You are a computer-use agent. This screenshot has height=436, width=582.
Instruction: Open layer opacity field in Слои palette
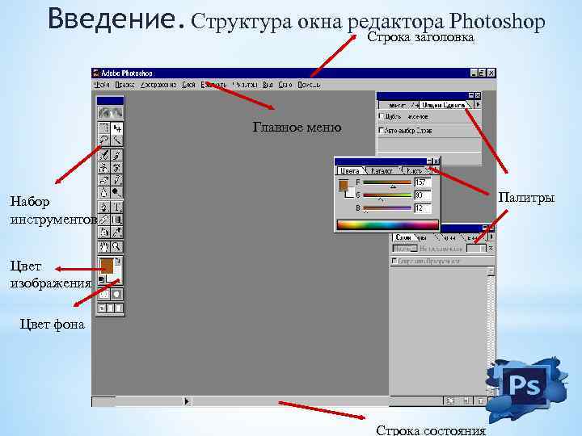click(x=476, y=249)
